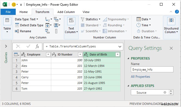
Task: Switch to the Add Column tab
Action: click(66, 12)
